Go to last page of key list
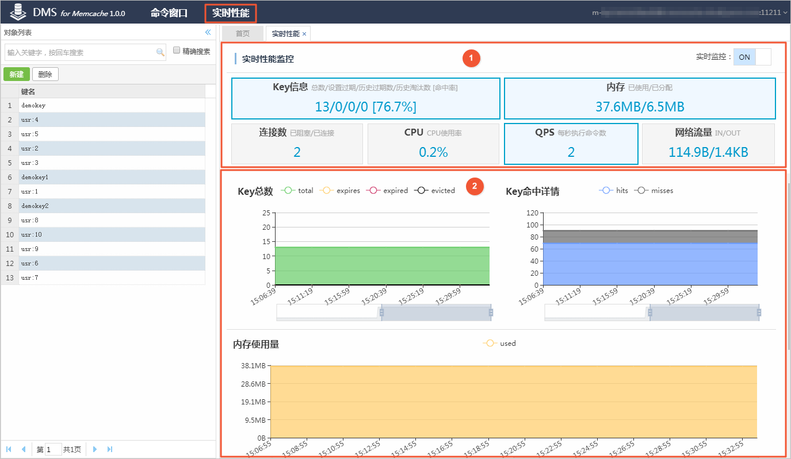 [110, 449]
